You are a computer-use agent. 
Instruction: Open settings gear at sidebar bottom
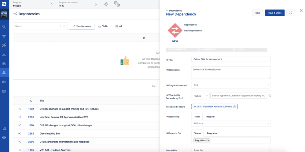pos(4,137)
